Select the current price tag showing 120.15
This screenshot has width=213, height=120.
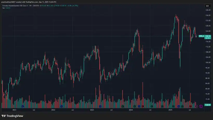(208, 36)
